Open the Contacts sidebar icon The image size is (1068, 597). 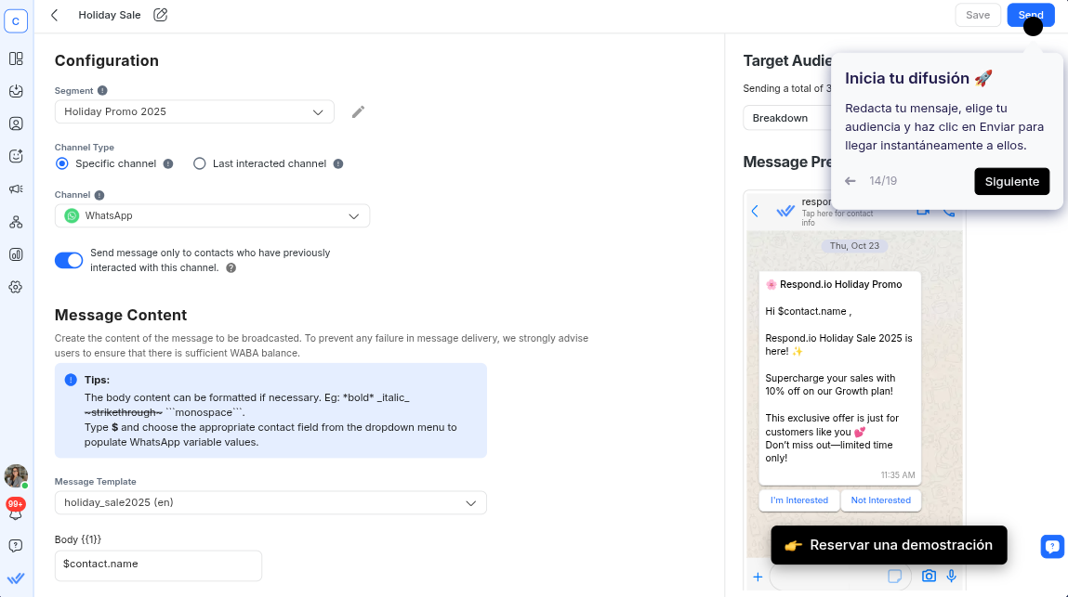click(x=16, y=123)
